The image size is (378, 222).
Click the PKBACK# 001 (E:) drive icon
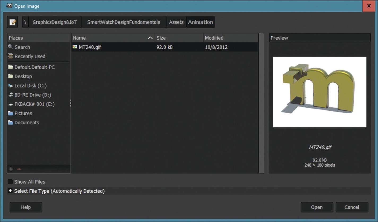coord(11,104)
